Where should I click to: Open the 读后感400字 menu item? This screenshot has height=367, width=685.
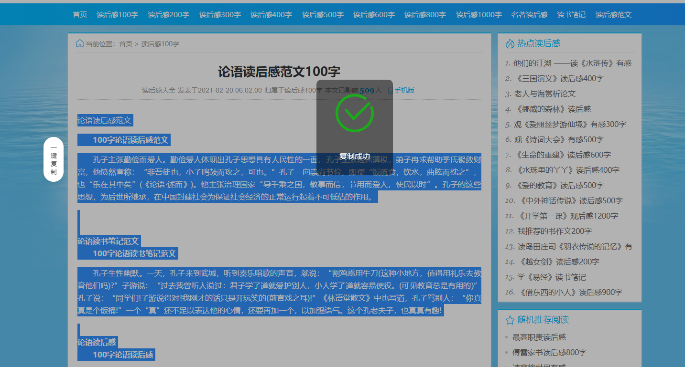tap(272, 15)
